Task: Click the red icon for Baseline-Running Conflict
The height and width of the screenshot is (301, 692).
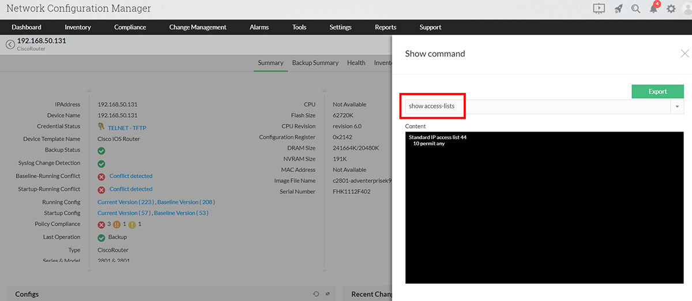Action: [x=101, y=176]
